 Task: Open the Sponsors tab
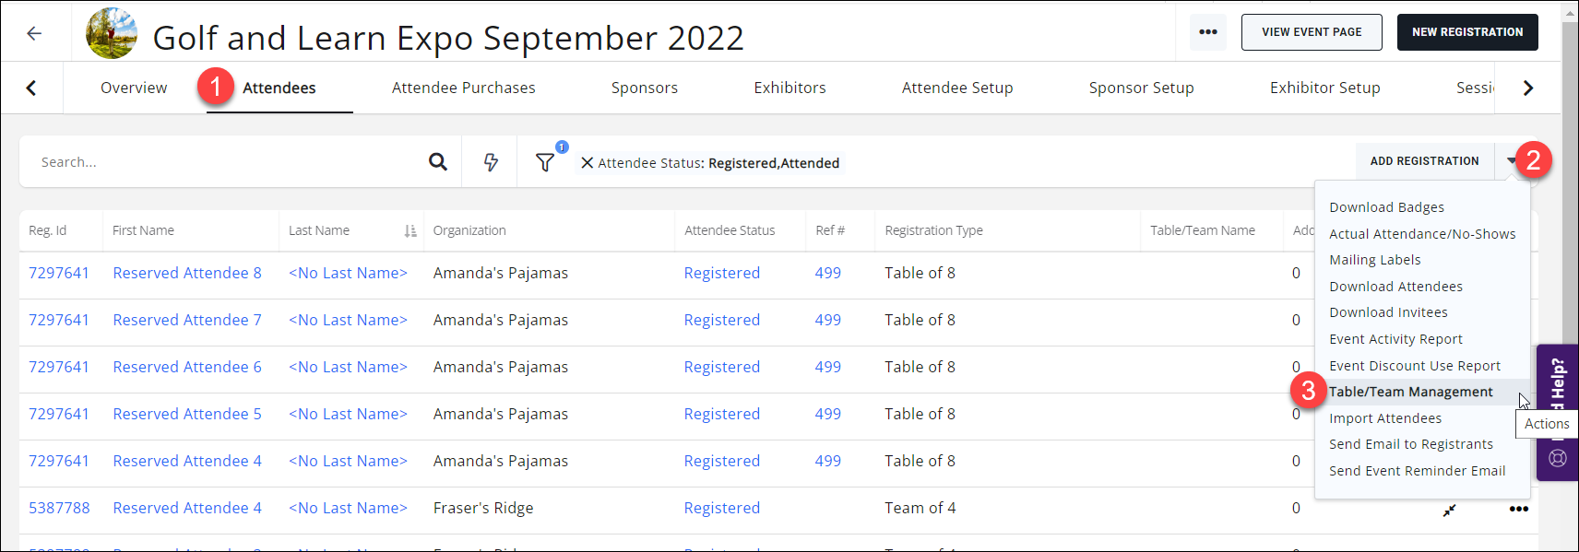pos(644,88)
